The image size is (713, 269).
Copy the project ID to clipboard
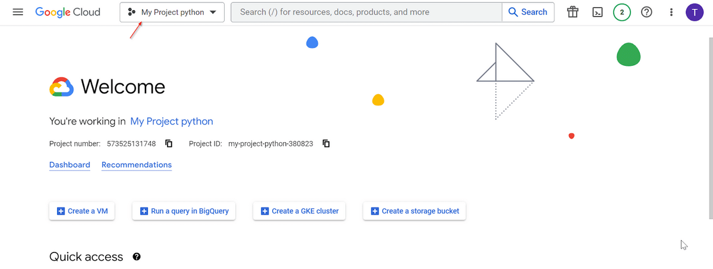click(326, 143)
